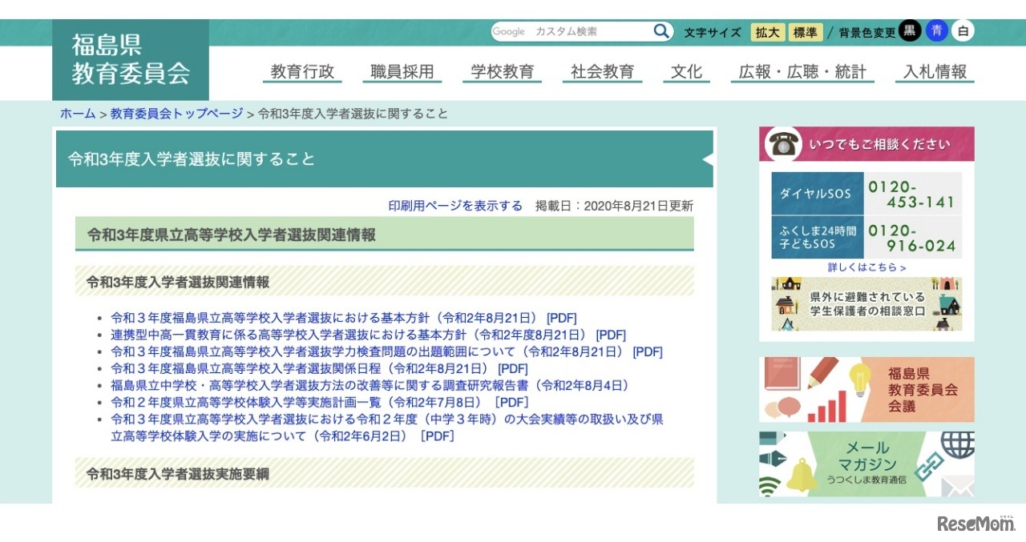This screenshot has width=1026, height=542.
Task: Click phone number 0120-916-024
Action: pos(911,238)
